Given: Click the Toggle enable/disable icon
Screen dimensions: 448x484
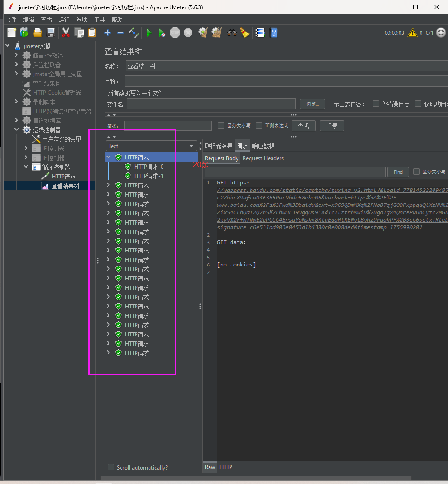Looking at the screenshot, I should (x=134, y=33).
